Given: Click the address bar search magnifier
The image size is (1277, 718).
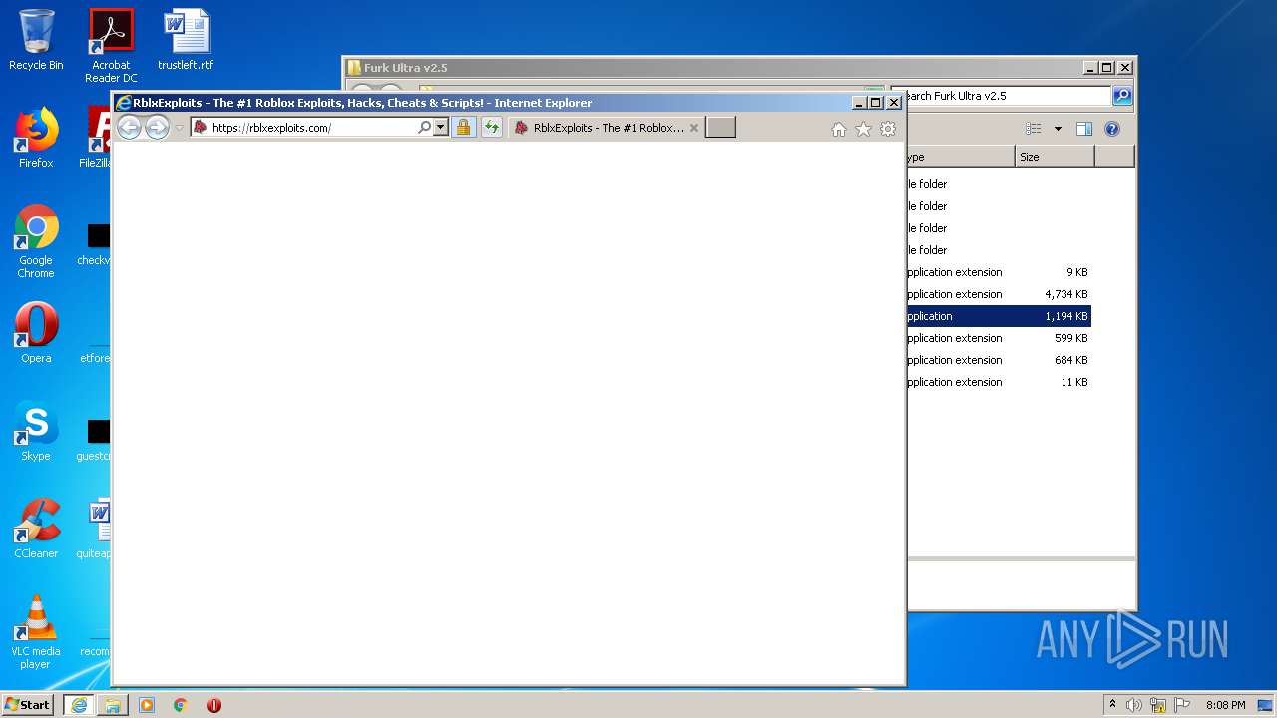Looking at the screenshot, I should click(x=424, y=128).
